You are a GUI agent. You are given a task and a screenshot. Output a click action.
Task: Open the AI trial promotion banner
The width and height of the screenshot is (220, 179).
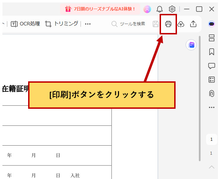[100, 9]
